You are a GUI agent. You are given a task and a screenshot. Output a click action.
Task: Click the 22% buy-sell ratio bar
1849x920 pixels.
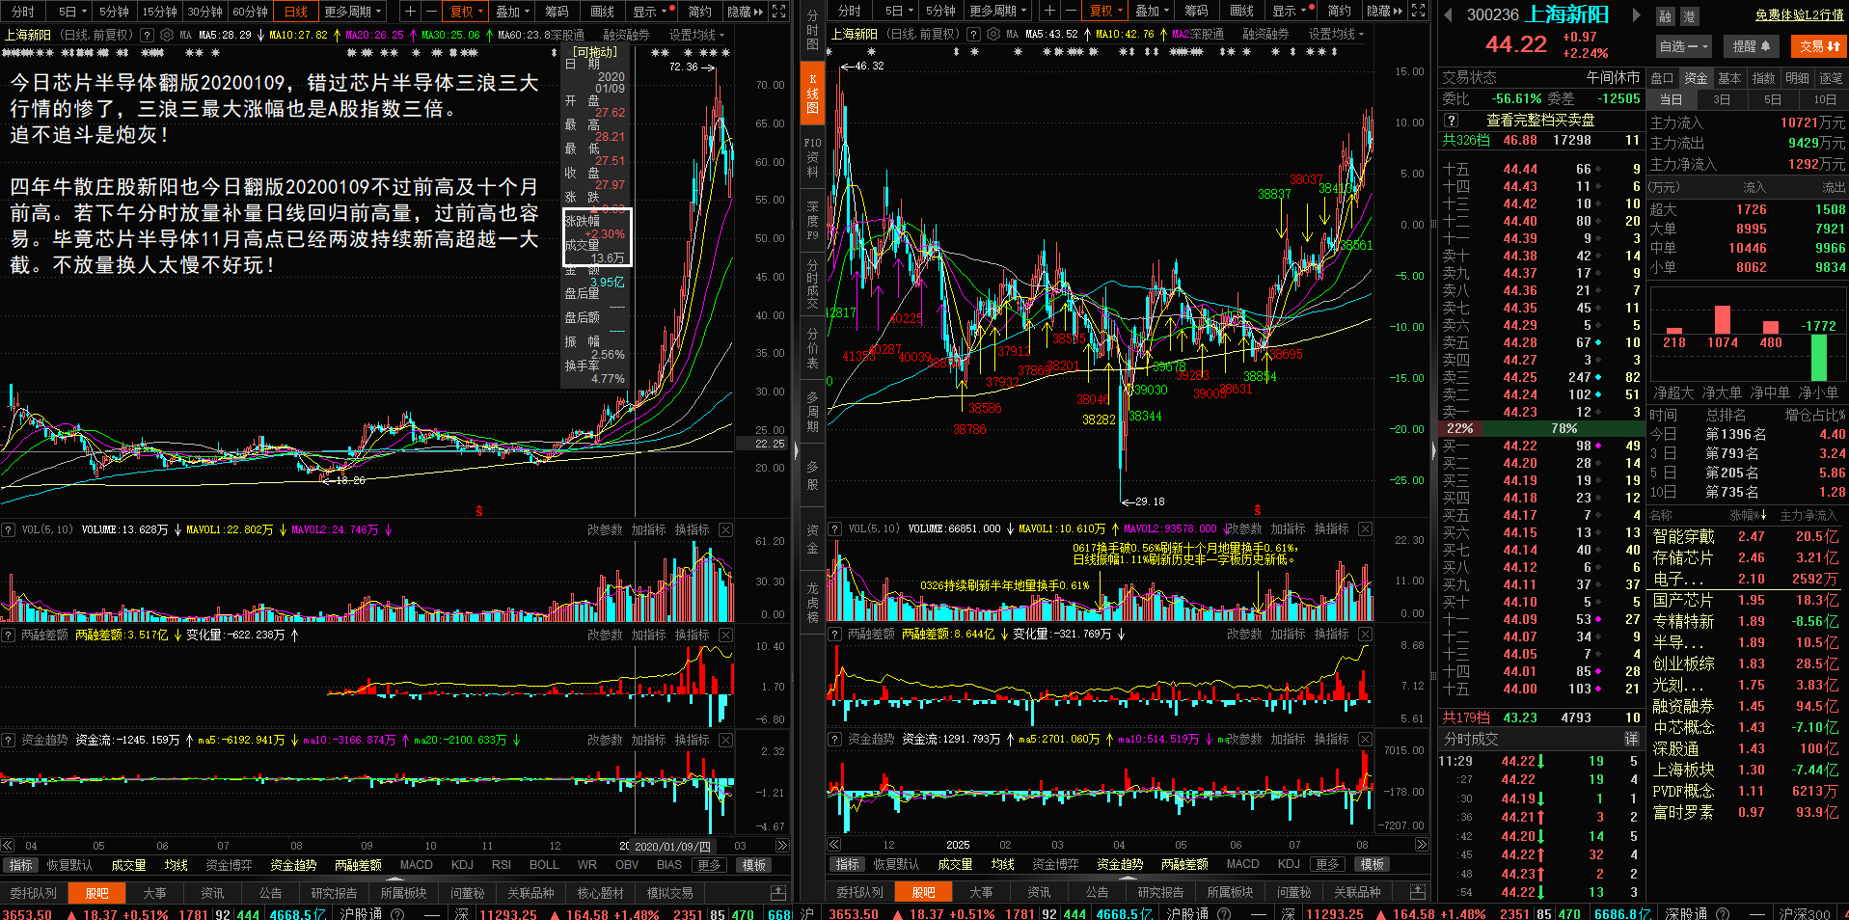click(1461, 428)
